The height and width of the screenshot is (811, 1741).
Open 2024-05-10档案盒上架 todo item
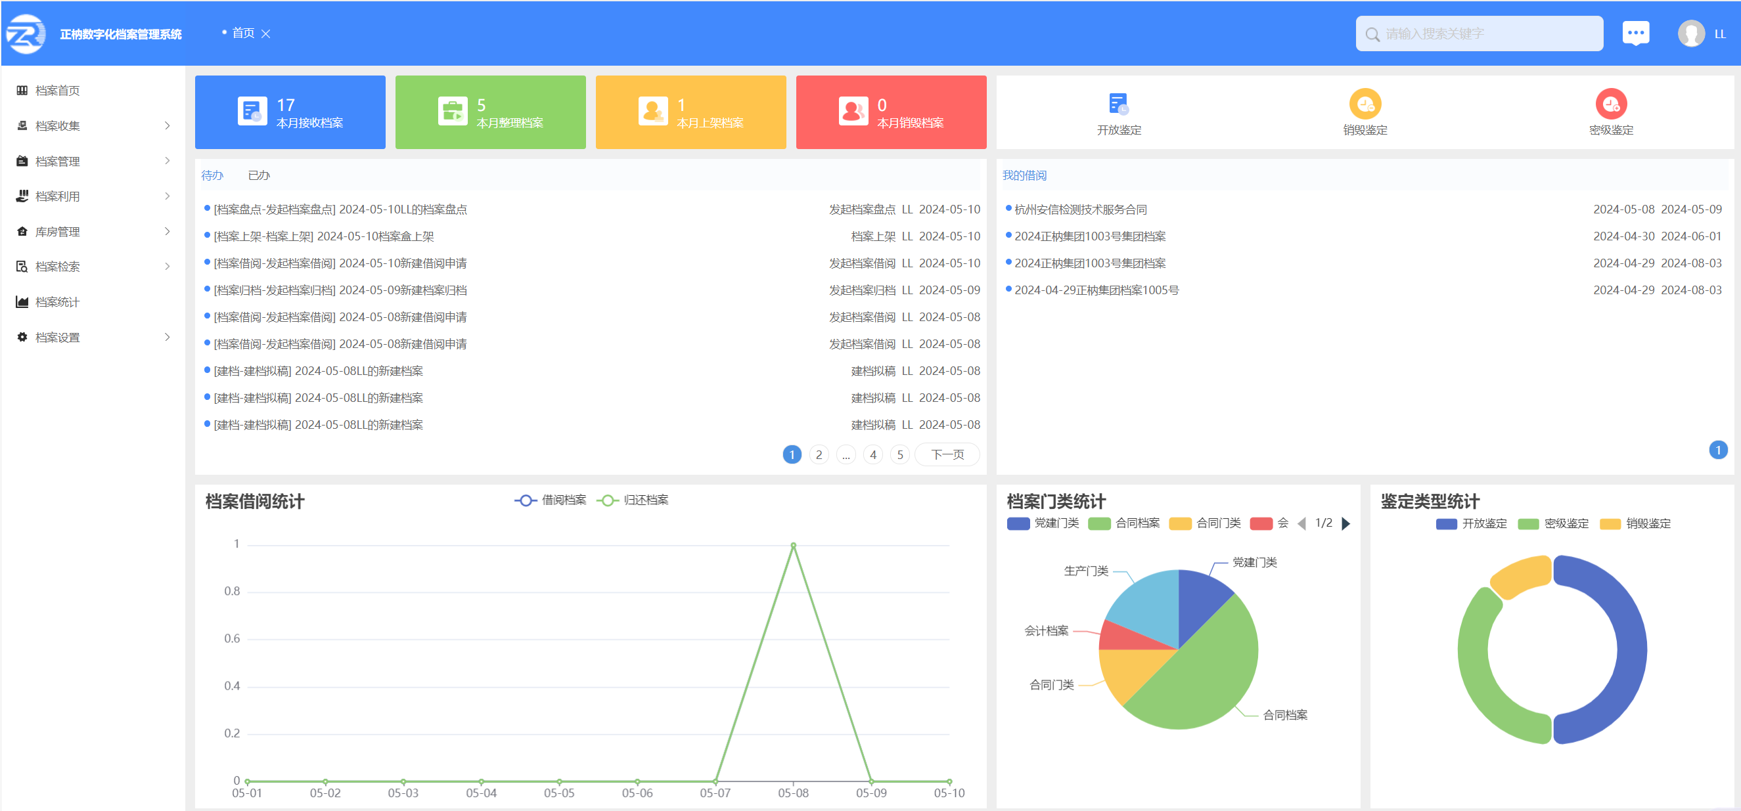[324, 236]
